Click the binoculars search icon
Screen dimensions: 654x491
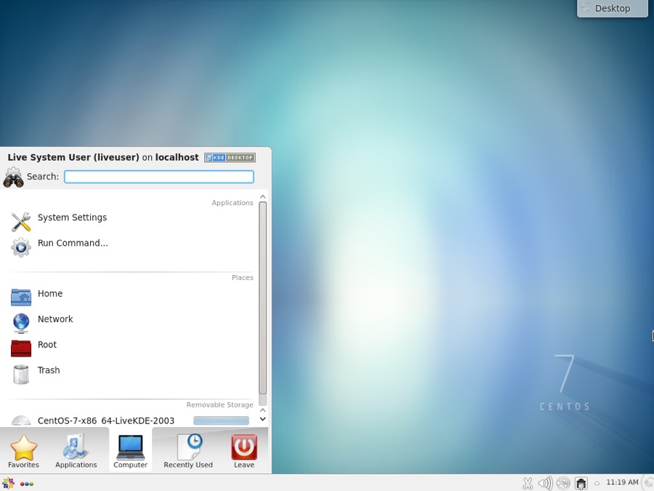point(13,177)
